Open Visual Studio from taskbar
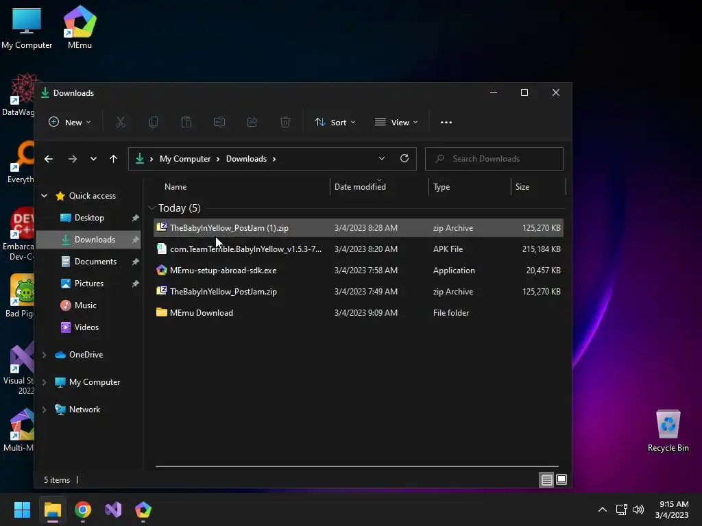The height and width of the screenshot is (526, 702). click(113, 510)
